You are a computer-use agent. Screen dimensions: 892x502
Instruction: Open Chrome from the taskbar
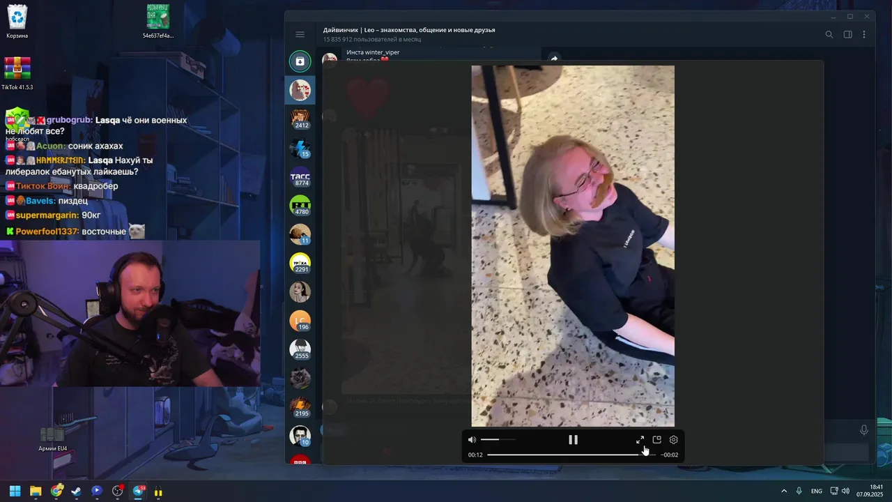(x=56, y=491)
